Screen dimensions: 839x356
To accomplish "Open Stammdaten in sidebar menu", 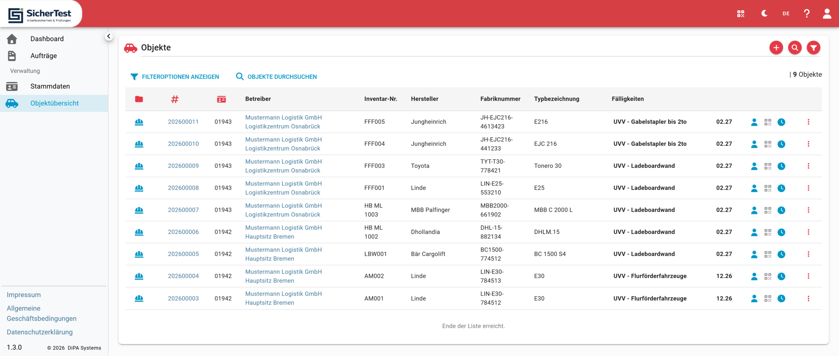I will 50,86.
